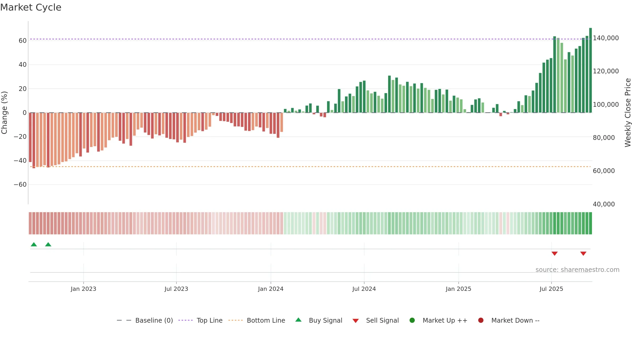Viewport: 632px width, 355px height.
Task: Toggle the Buy Signal legend entry
Action: 319,320
